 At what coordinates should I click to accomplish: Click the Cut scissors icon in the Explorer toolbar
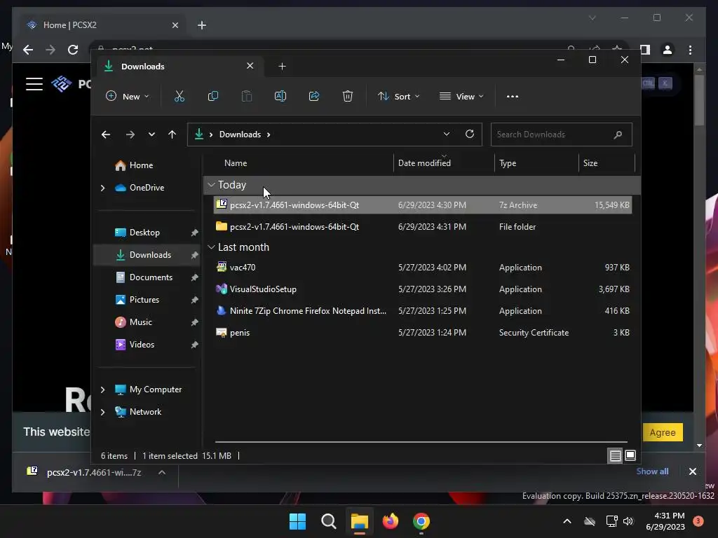(179, 96)
